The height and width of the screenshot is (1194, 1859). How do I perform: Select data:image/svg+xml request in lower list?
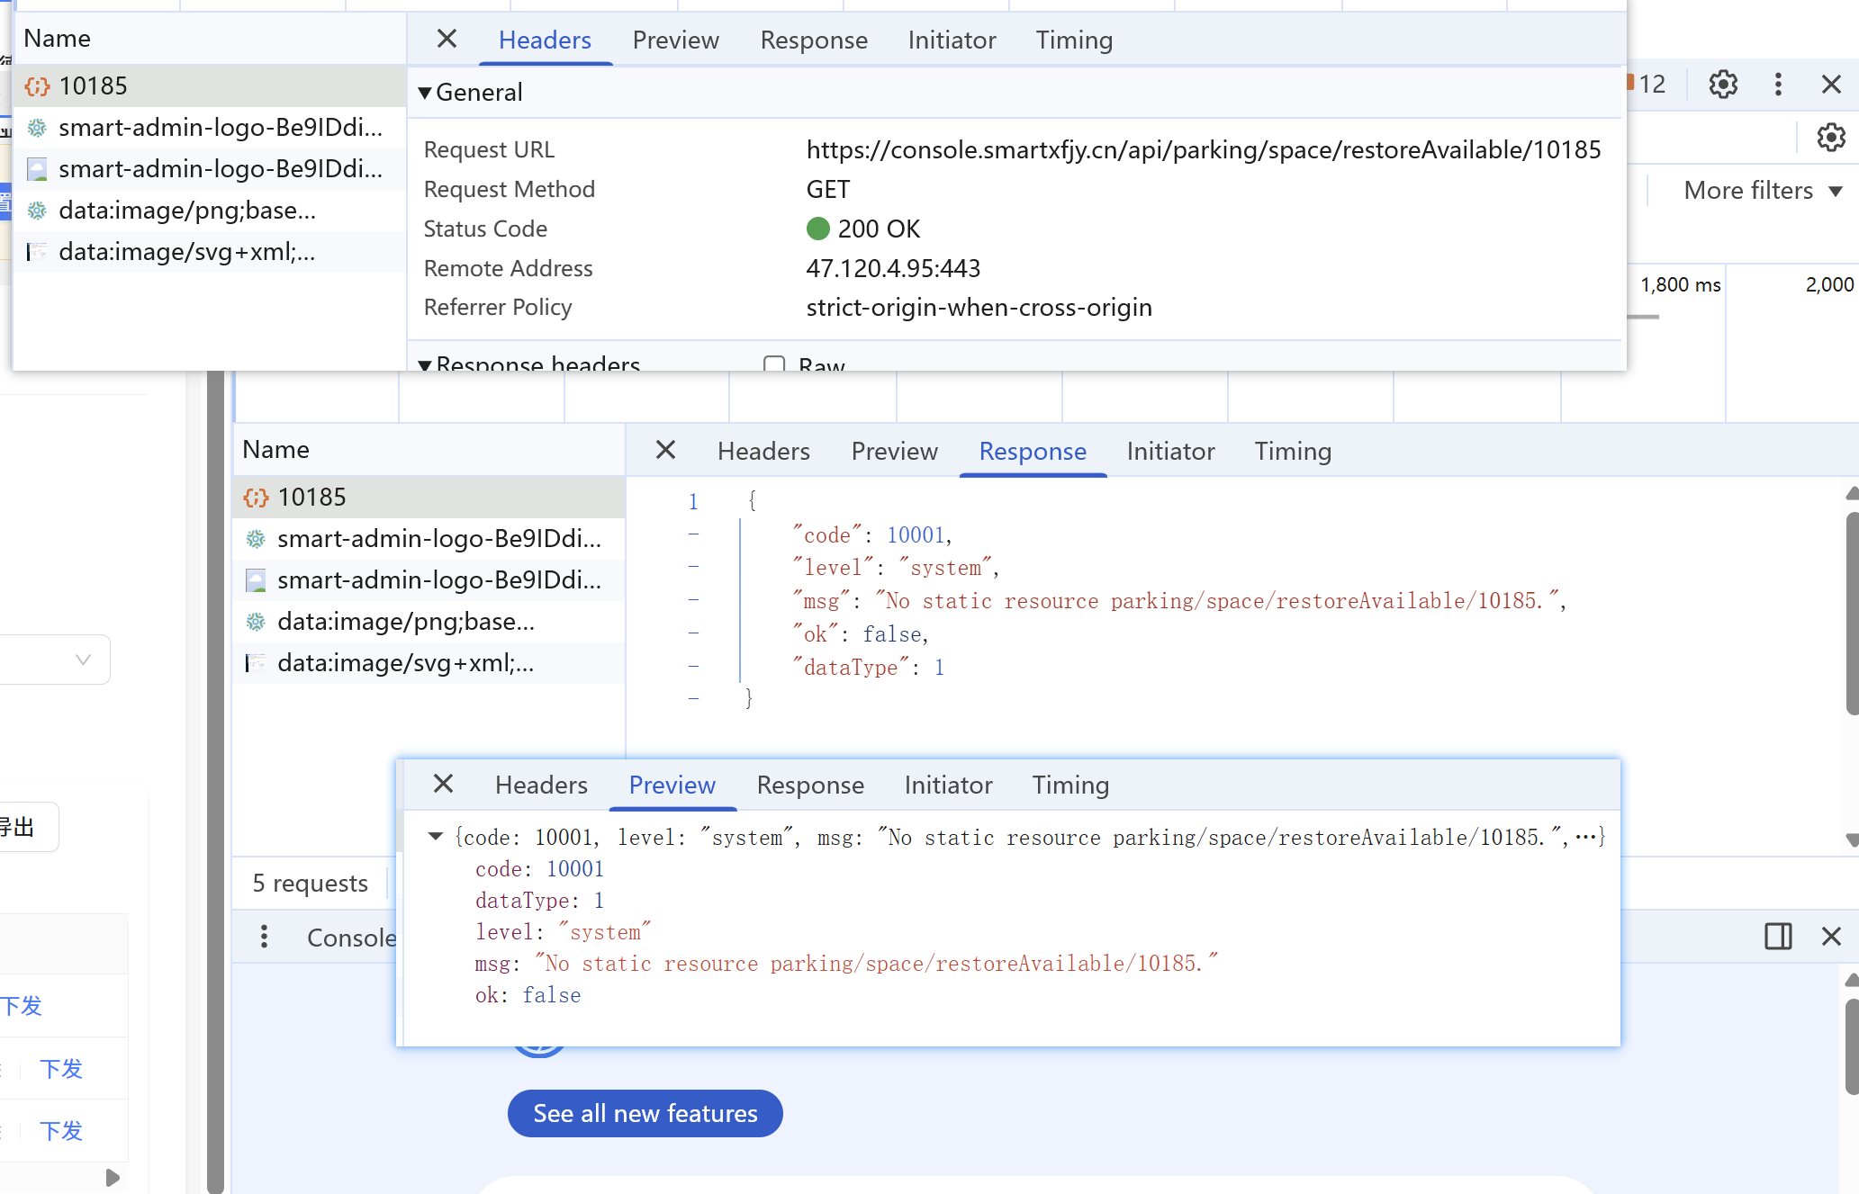[405, 663]
